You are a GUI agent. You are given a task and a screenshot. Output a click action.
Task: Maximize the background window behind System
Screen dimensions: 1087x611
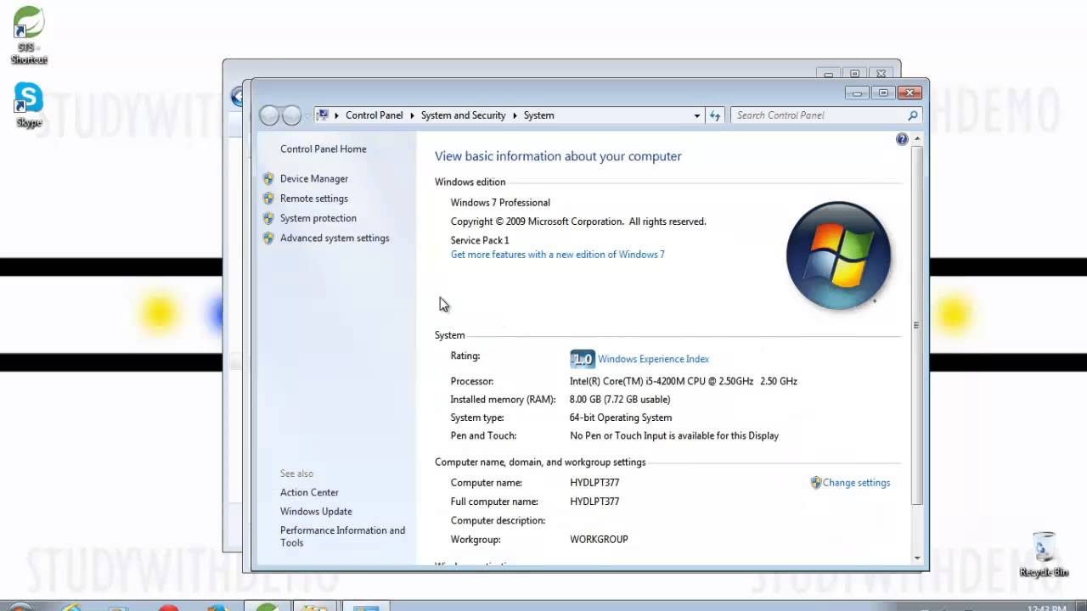click(x=855, y=74)
